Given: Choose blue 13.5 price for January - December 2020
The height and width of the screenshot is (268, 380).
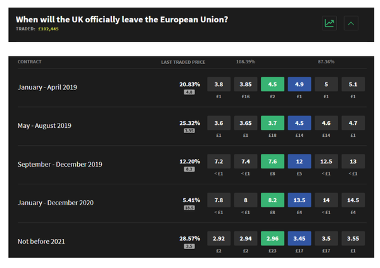Looking at the screenshot, I should 300,200.
